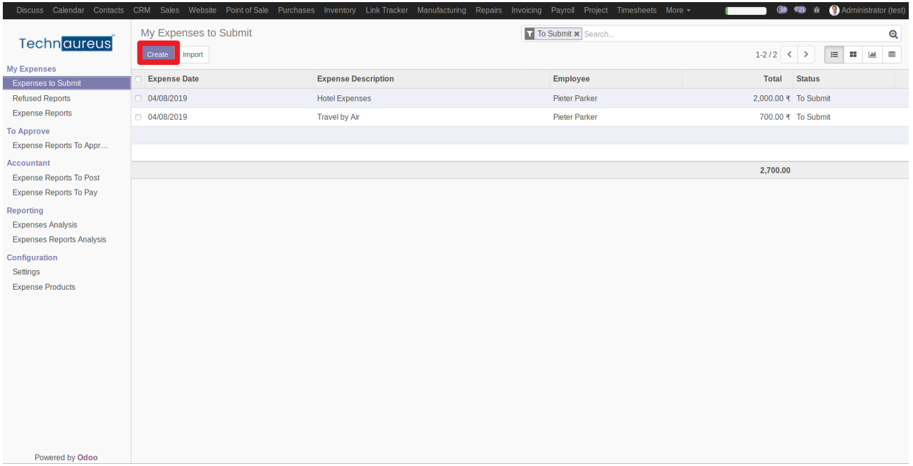Open Expenses Analysis report
Screen dimensions: 913x466
click(45, 225)
